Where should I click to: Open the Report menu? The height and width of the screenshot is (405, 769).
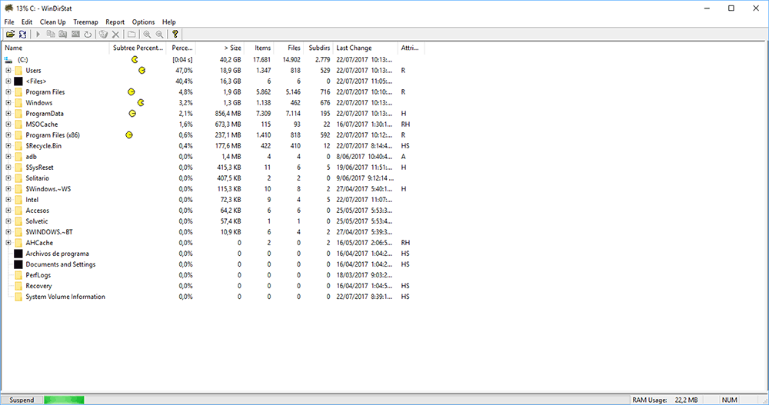[x=115, y=22]
